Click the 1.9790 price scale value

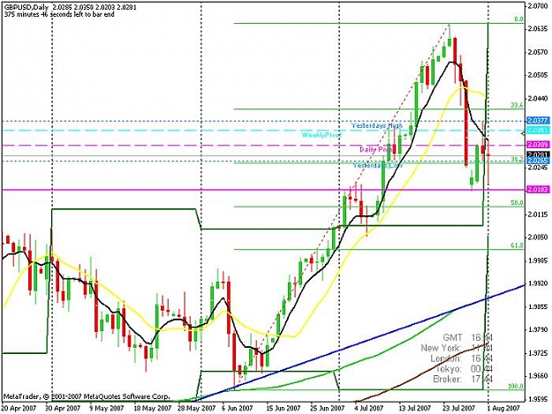539,330
